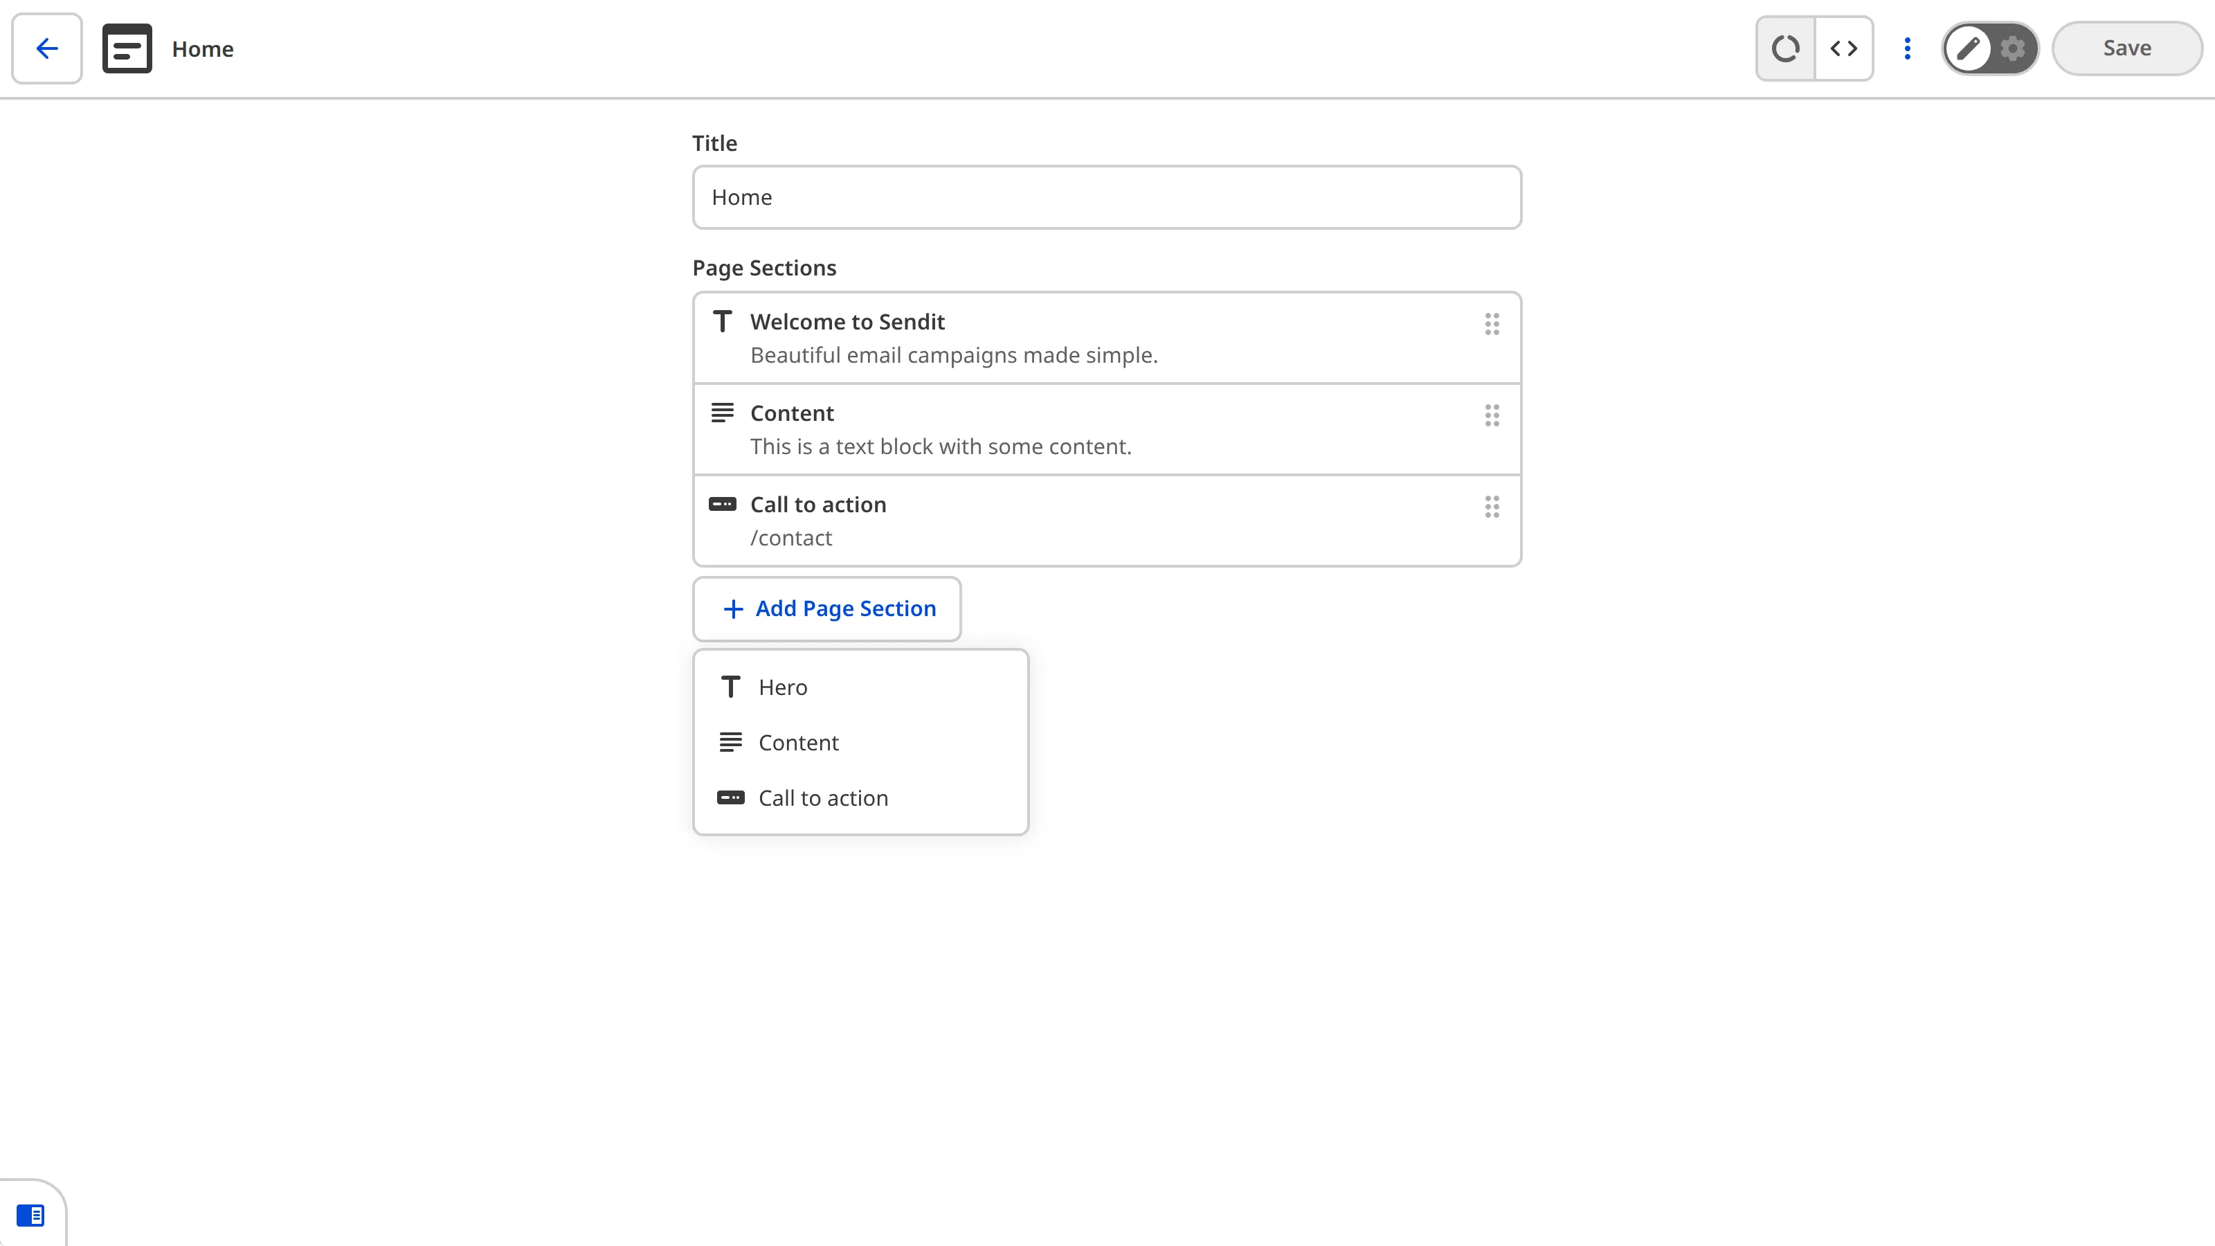Go back using the arrow button
Image resolution: width=2215 pixels, height=1246 pixels.
tap(47, 48)
